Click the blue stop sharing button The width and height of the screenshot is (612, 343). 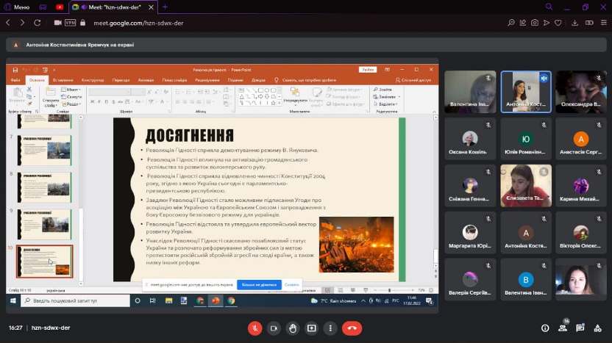(257, 284)
